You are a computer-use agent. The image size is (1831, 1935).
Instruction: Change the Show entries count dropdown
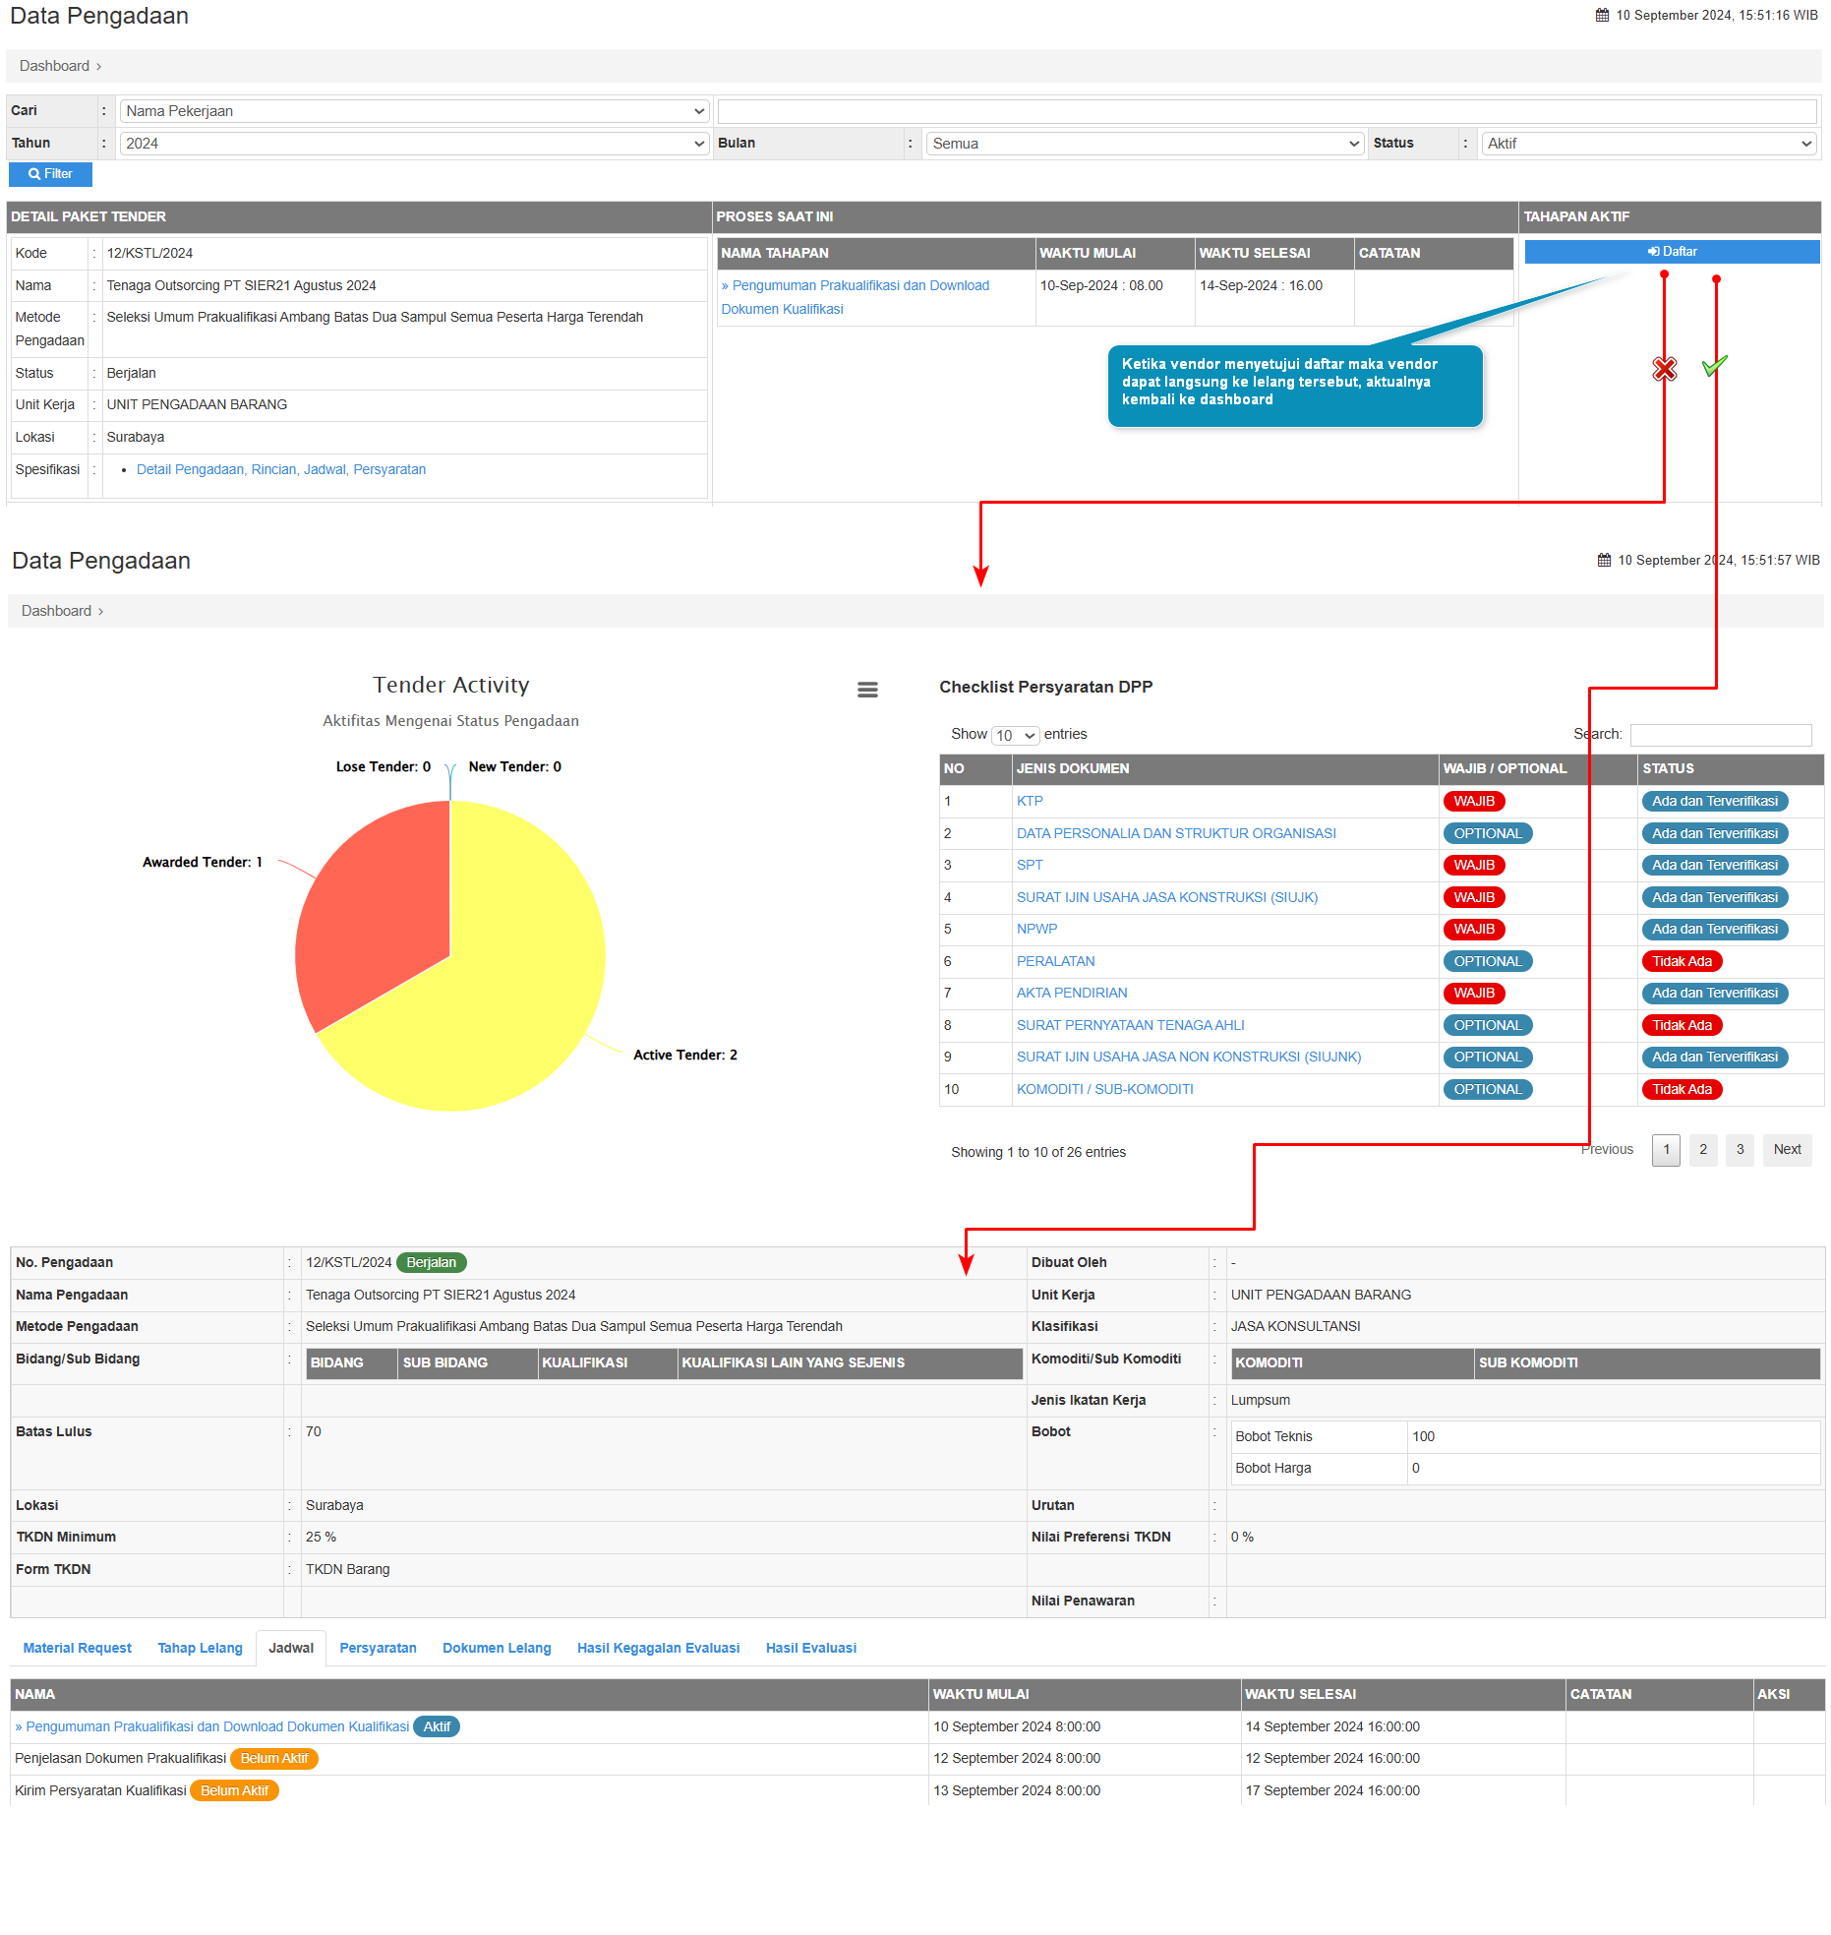(1015, 736)
